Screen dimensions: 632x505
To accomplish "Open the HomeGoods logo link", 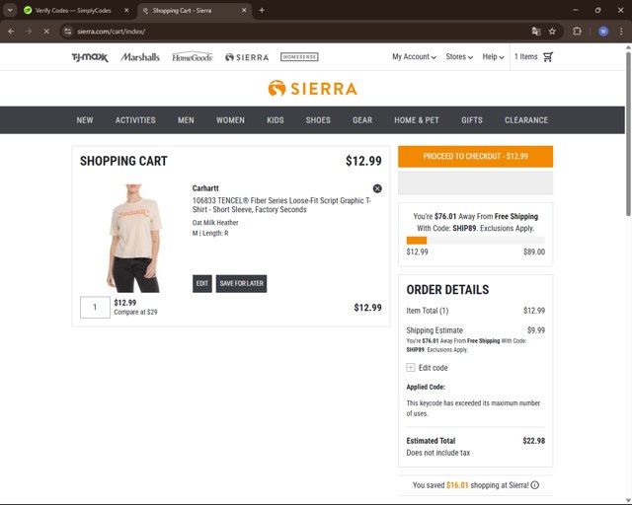I will 193,57.
